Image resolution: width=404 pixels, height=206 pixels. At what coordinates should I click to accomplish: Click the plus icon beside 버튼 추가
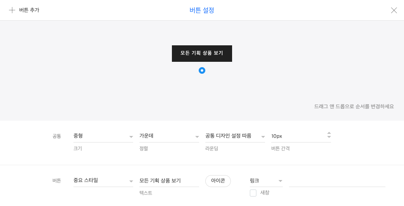(x=12, y=10)
